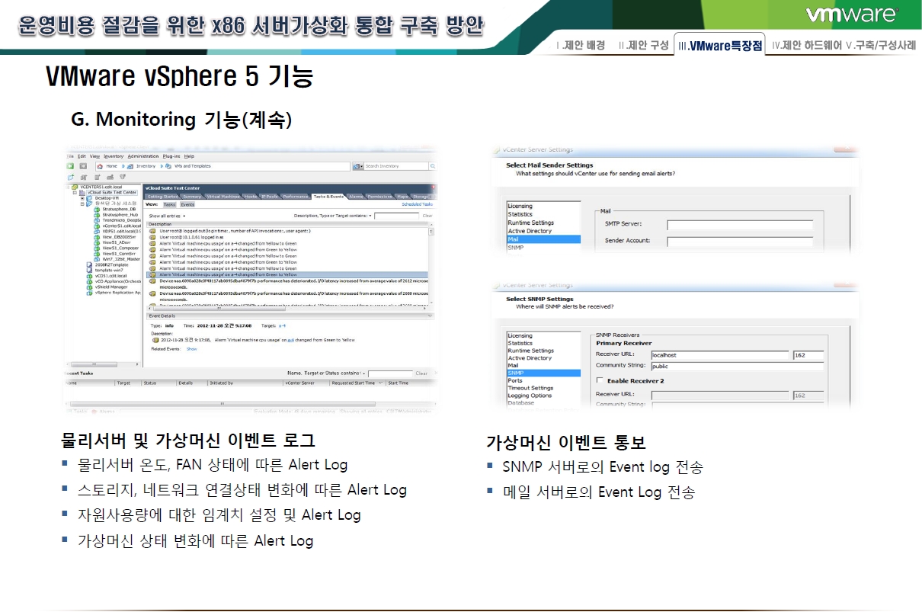The width and height of the screenshot is (922, 612).
Task: Open the Help menu
Action: pos(189,155)
